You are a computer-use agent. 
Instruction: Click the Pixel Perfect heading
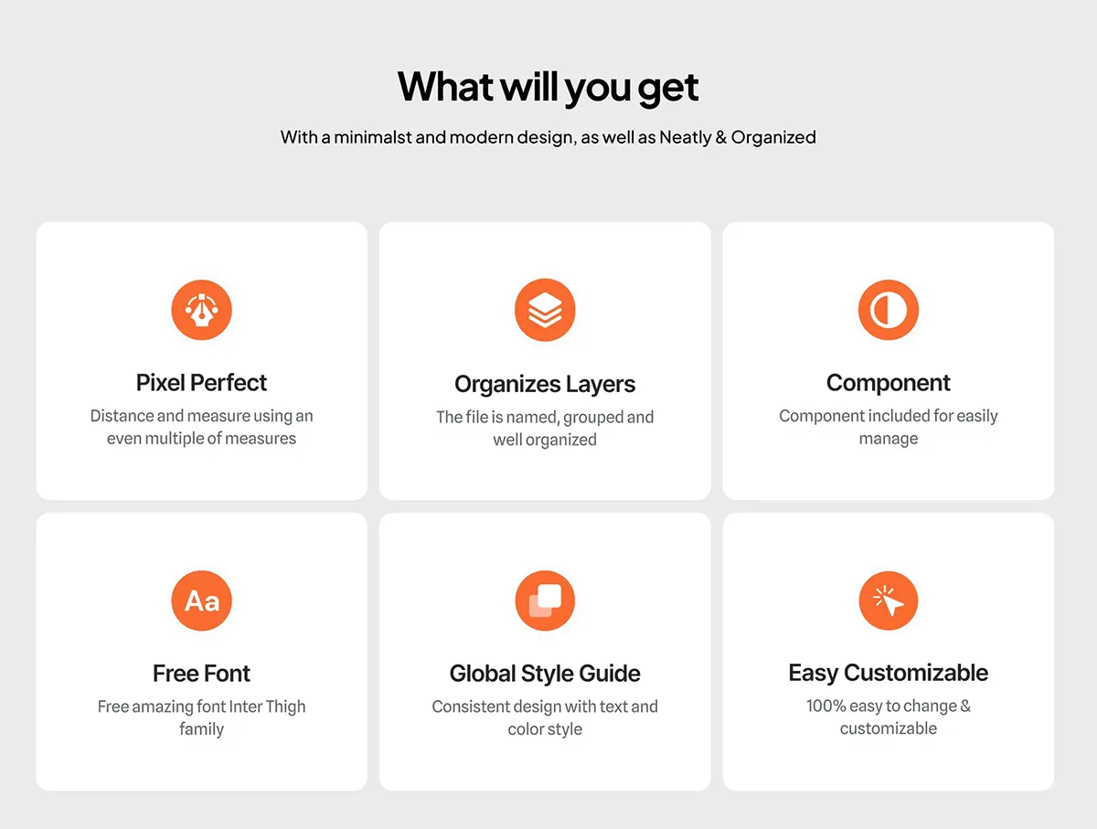tap(202, 383)
